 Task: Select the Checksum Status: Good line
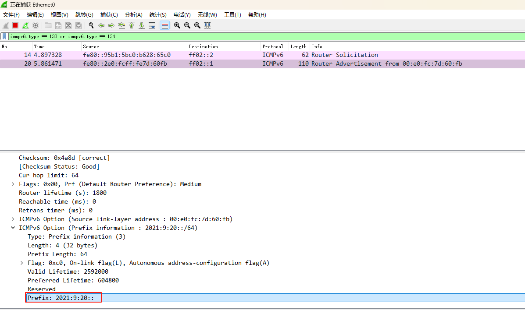[x=59, y=166]
